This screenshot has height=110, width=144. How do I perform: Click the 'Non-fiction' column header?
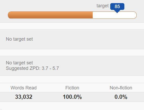121,88
